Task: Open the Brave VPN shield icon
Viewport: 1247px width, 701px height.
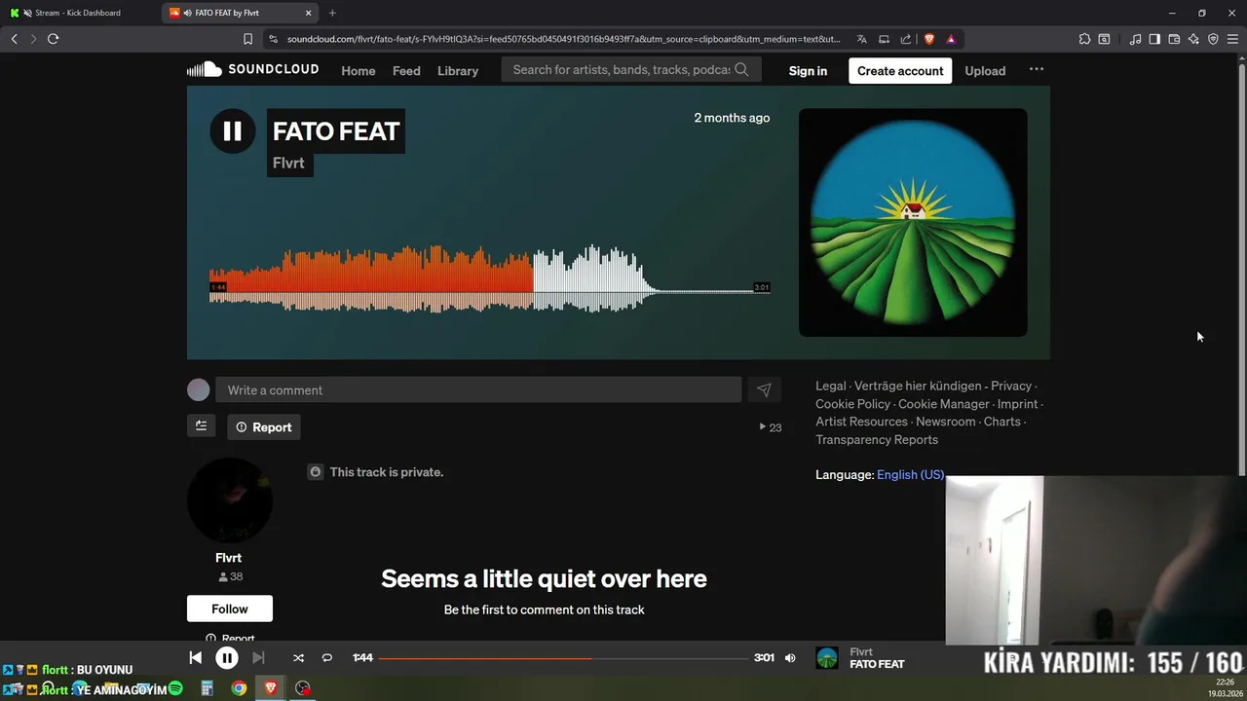Action: (x=1213, y=39)
